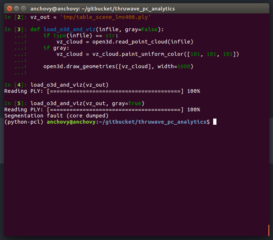Screen dimensions: 273x240
Task: Click the 'tmp/table_scene_lms400.ply' string
Action: 106,17
